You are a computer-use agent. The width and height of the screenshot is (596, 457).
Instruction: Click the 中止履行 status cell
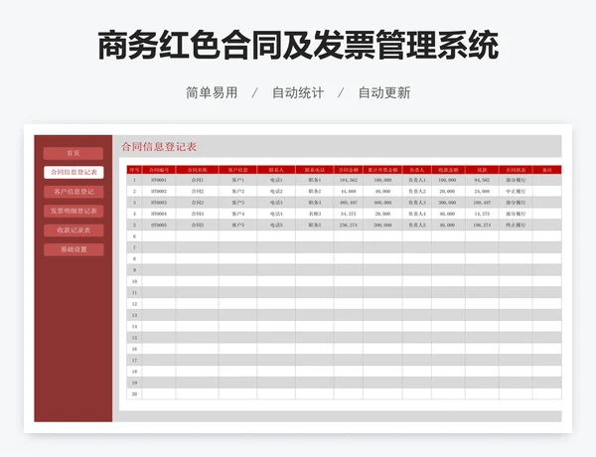click(516, 191)
